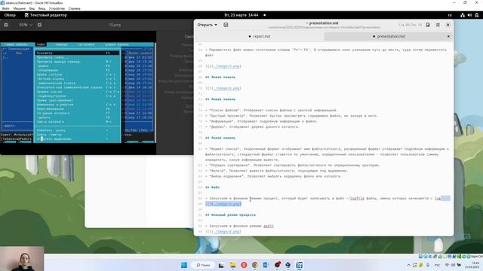
Task: Click the line/column position indicator in editor header
Action: click(410, 25)
